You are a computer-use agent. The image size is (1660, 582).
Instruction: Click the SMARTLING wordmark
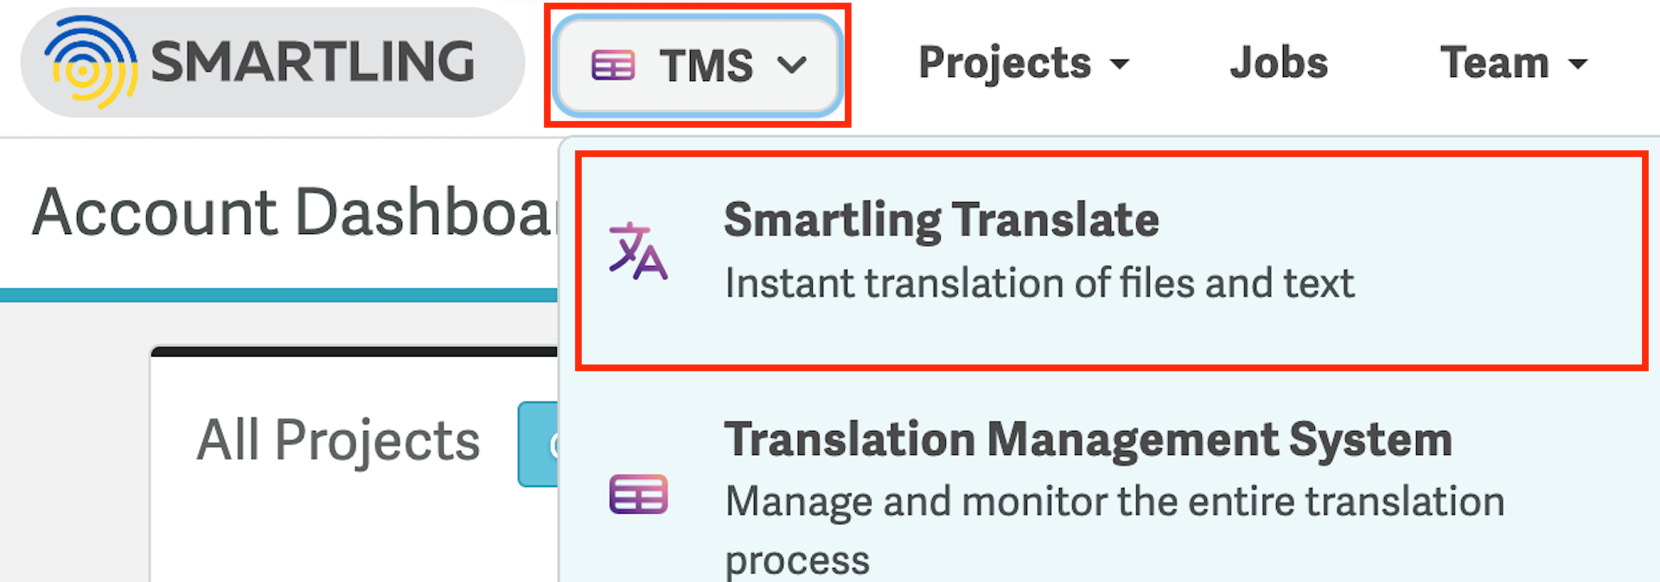(312, 62)
